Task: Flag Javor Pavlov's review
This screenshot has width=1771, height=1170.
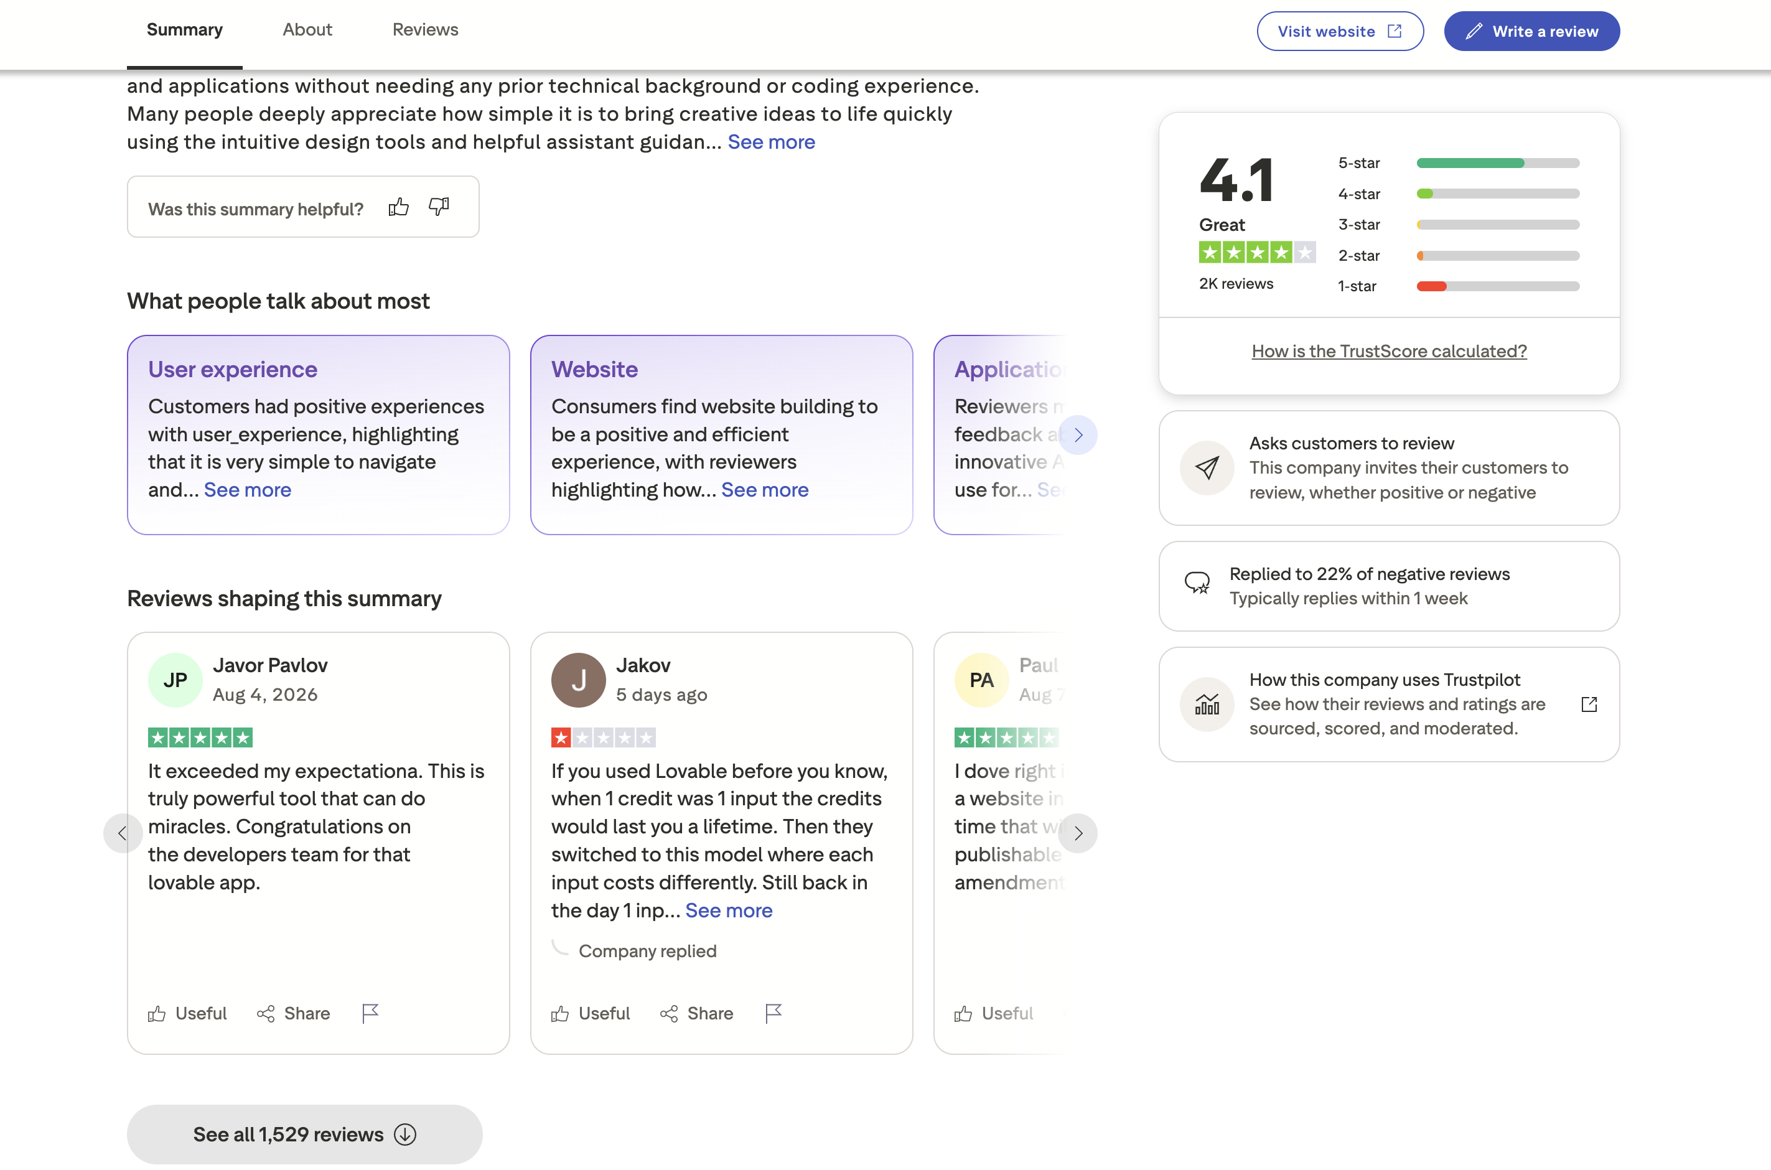Action: (370, 1013)
